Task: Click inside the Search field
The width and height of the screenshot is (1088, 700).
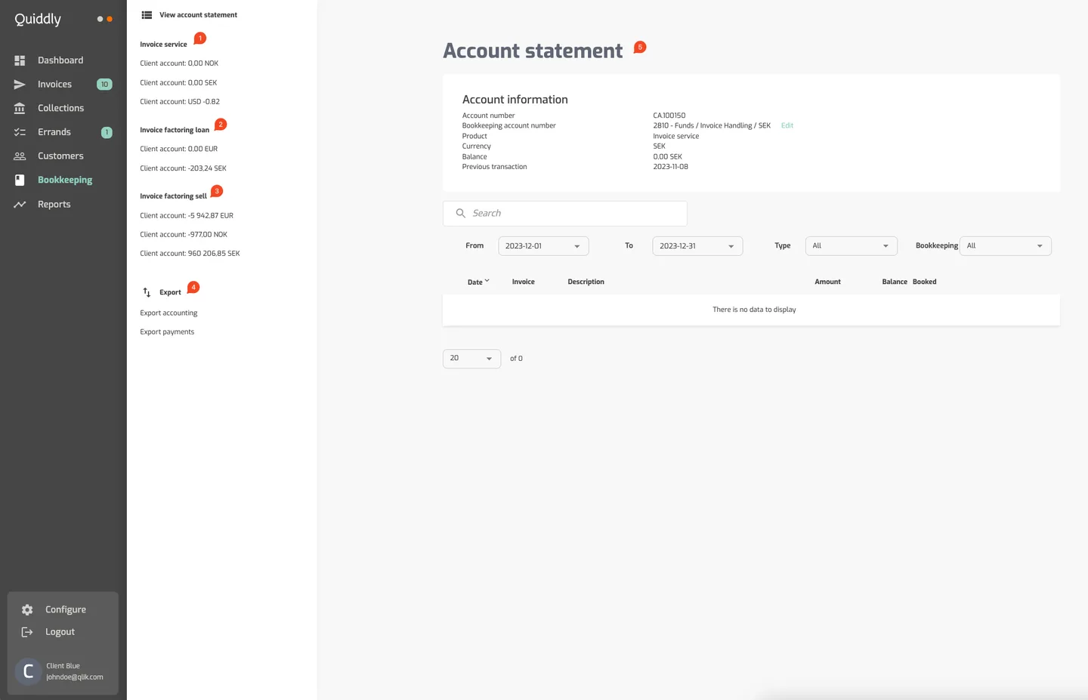Action: click(565, 214)
